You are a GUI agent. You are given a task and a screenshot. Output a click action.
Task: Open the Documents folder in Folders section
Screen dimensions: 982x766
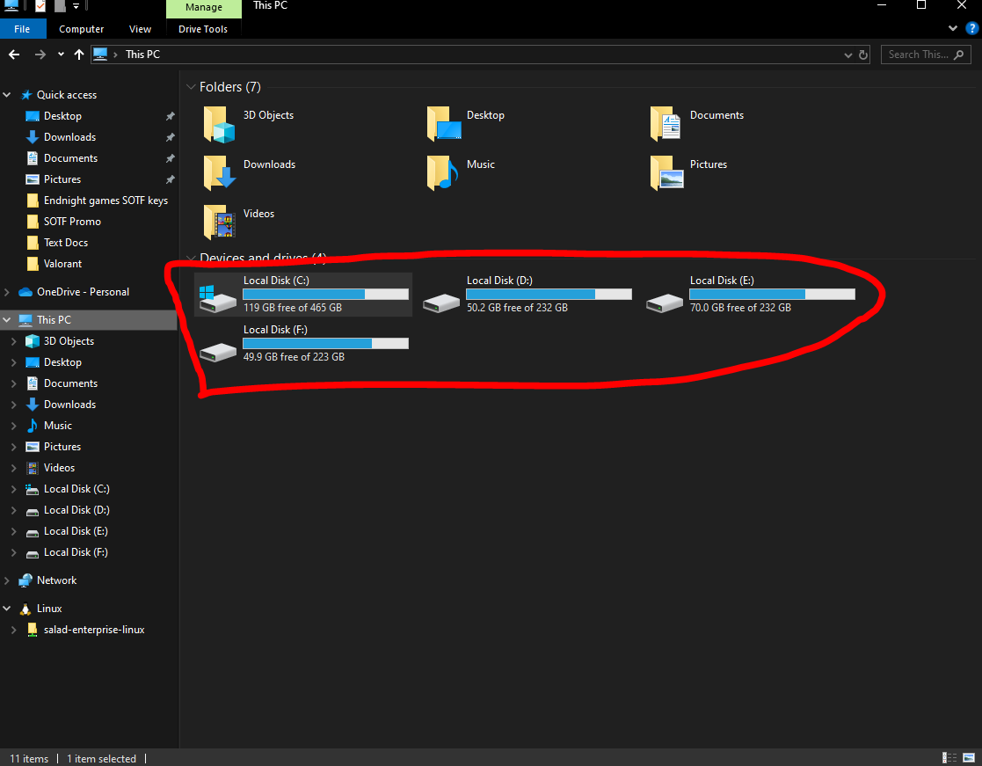666,123
